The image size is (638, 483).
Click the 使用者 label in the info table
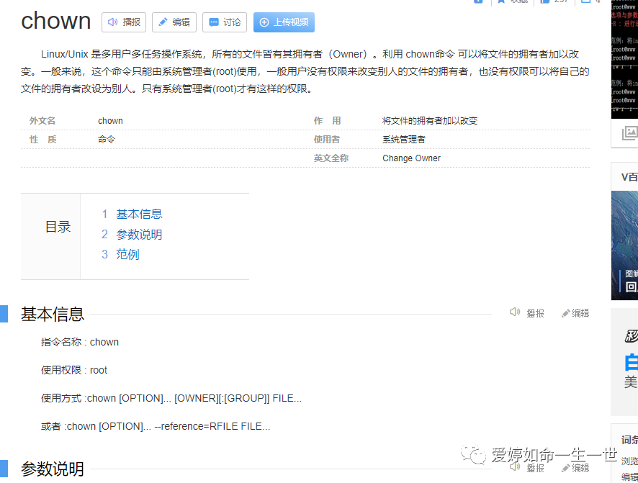pos(327,140)
